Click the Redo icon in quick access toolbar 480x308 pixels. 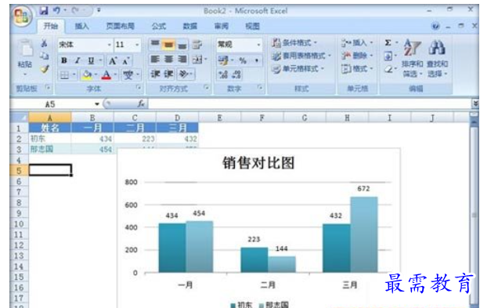[x=75, y=11]
